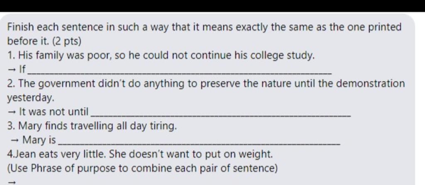425x185 pixels.
Task: Click the "It was not until" prompt text
Action: (54, 112)
